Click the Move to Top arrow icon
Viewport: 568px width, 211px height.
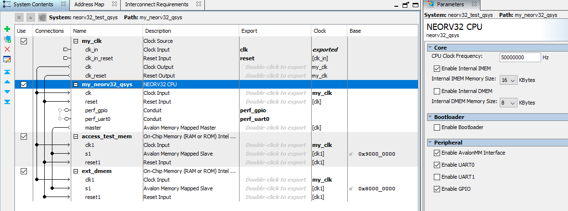click(7, 72)
